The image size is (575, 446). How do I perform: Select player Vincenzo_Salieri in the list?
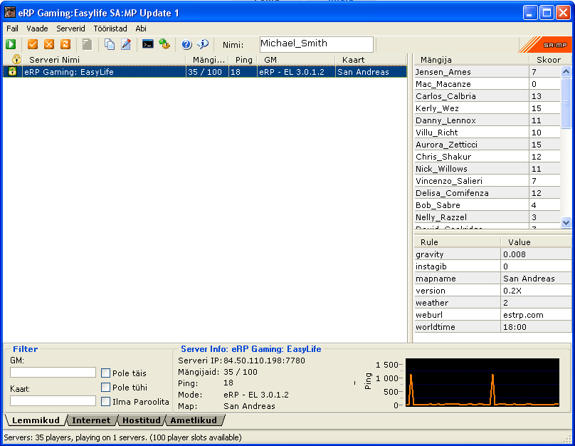[487, 181]
